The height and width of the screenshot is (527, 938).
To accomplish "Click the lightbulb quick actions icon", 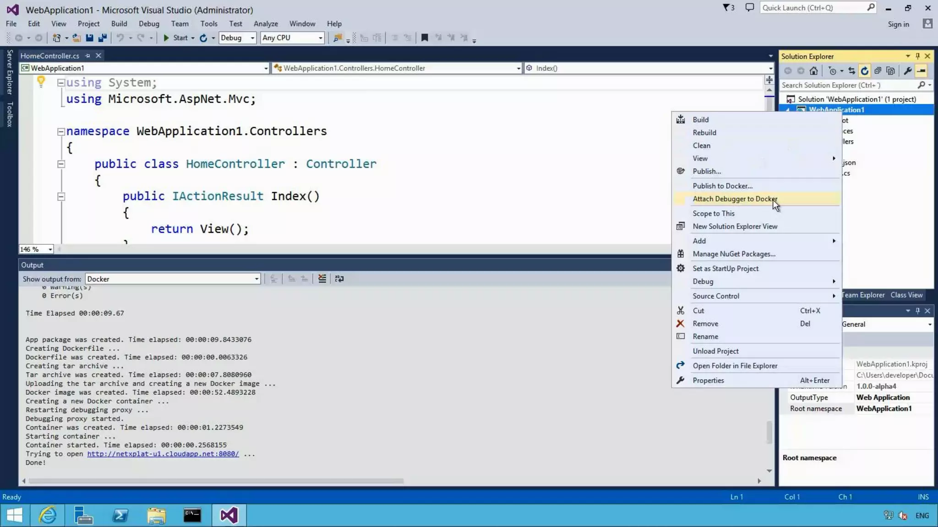I will pos(41,82).
